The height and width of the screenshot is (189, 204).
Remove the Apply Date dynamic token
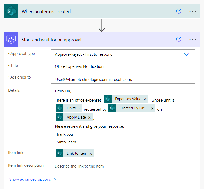pyautogui.click(x=89, y=118)
